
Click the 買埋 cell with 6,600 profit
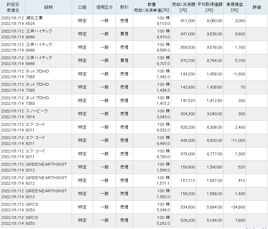124,34
